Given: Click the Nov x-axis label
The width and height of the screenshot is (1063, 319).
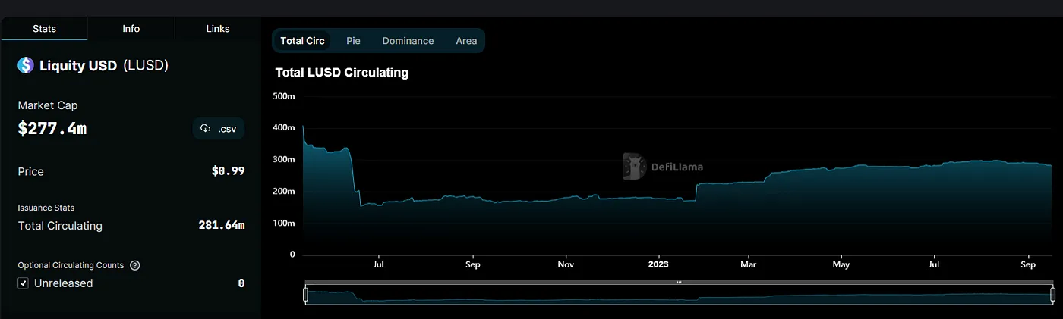Looking at the screenshot, I should pos(566,264).
